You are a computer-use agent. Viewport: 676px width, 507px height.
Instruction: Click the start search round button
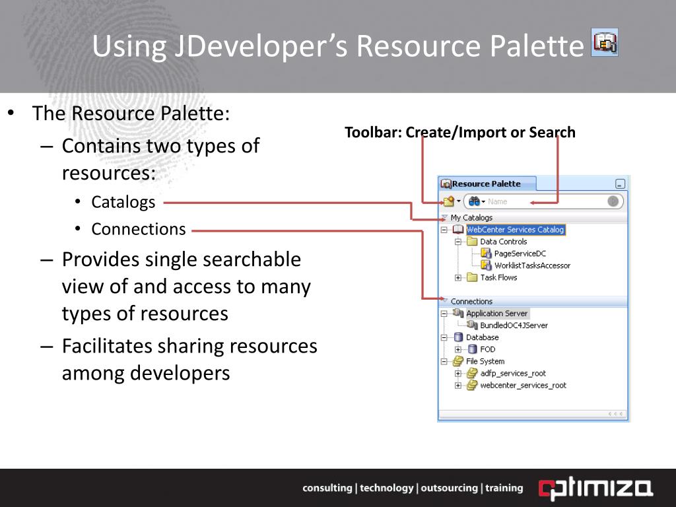(613, 201)
